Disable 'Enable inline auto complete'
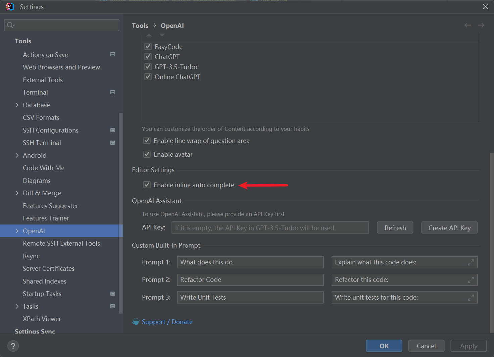 (147, 185)
